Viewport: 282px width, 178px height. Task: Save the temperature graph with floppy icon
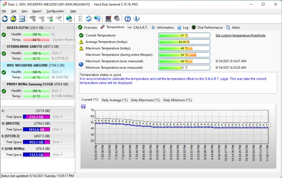[x=83, y=107]
